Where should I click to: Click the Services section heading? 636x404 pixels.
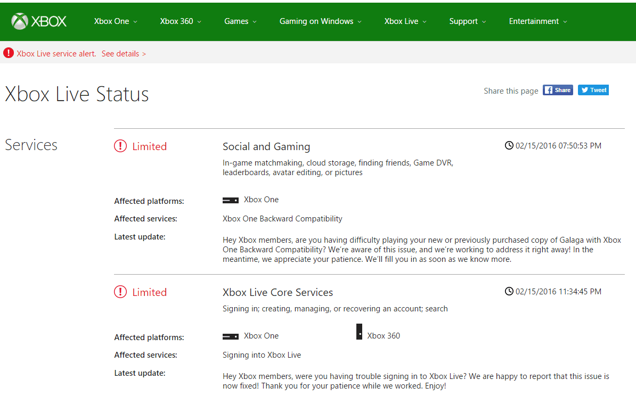31,145
